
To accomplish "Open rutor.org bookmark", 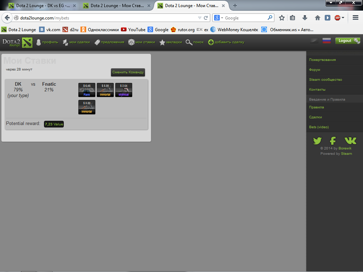I will 183,30.
